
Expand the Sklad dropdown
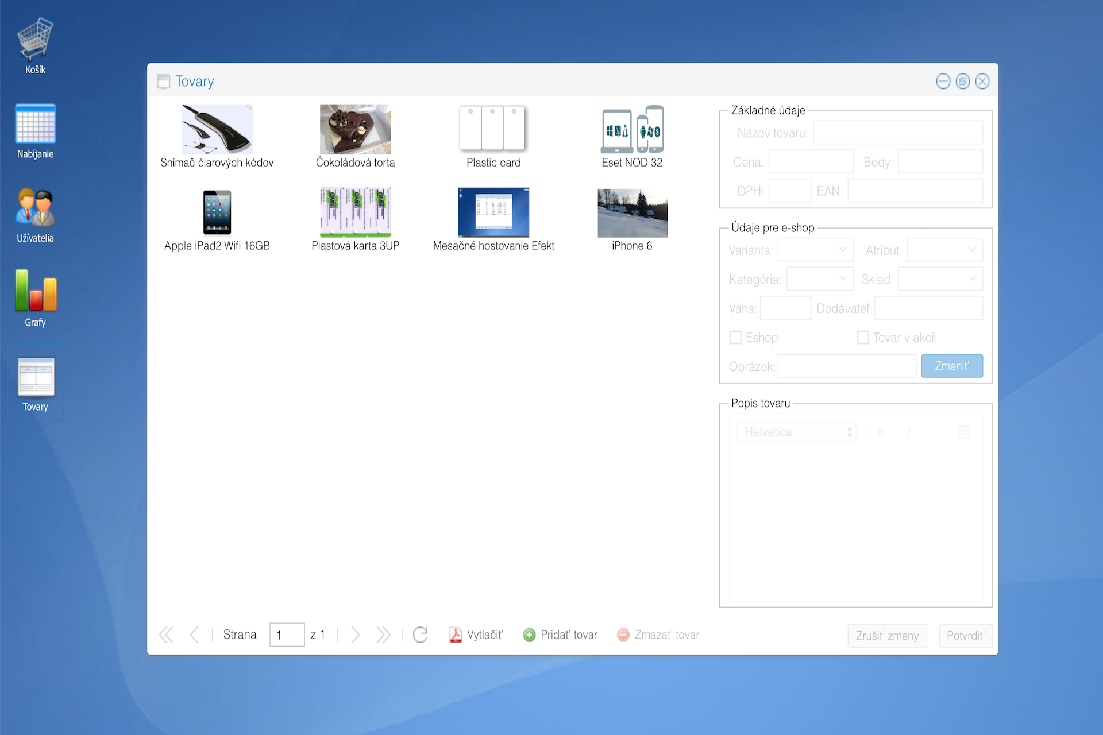pos(940,279)
